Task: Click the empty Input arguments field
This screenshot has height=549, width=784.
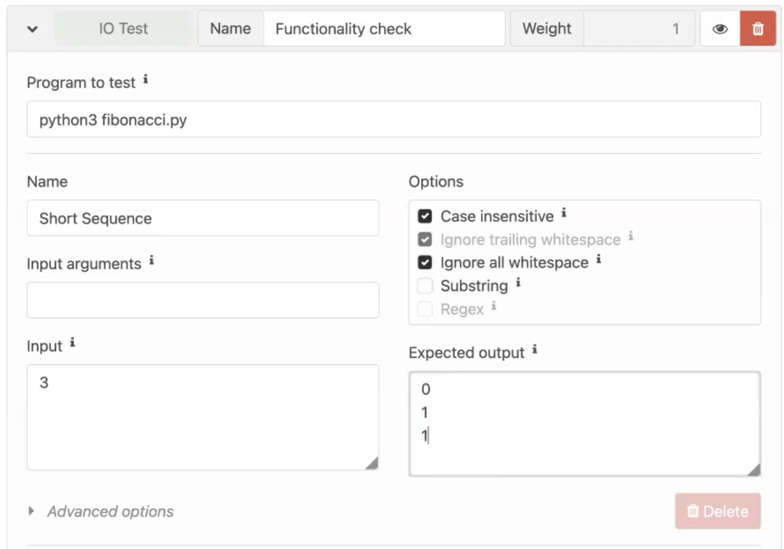Action: coord(202,300)
